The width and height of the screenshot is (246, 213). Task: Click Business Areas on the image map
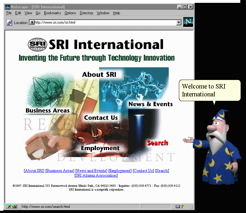[47, 110]
